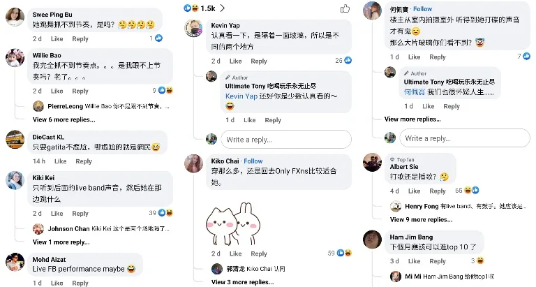536x287 pixels.
Task: Expand View 3 more replies
Action: click(x=242, y=282)
